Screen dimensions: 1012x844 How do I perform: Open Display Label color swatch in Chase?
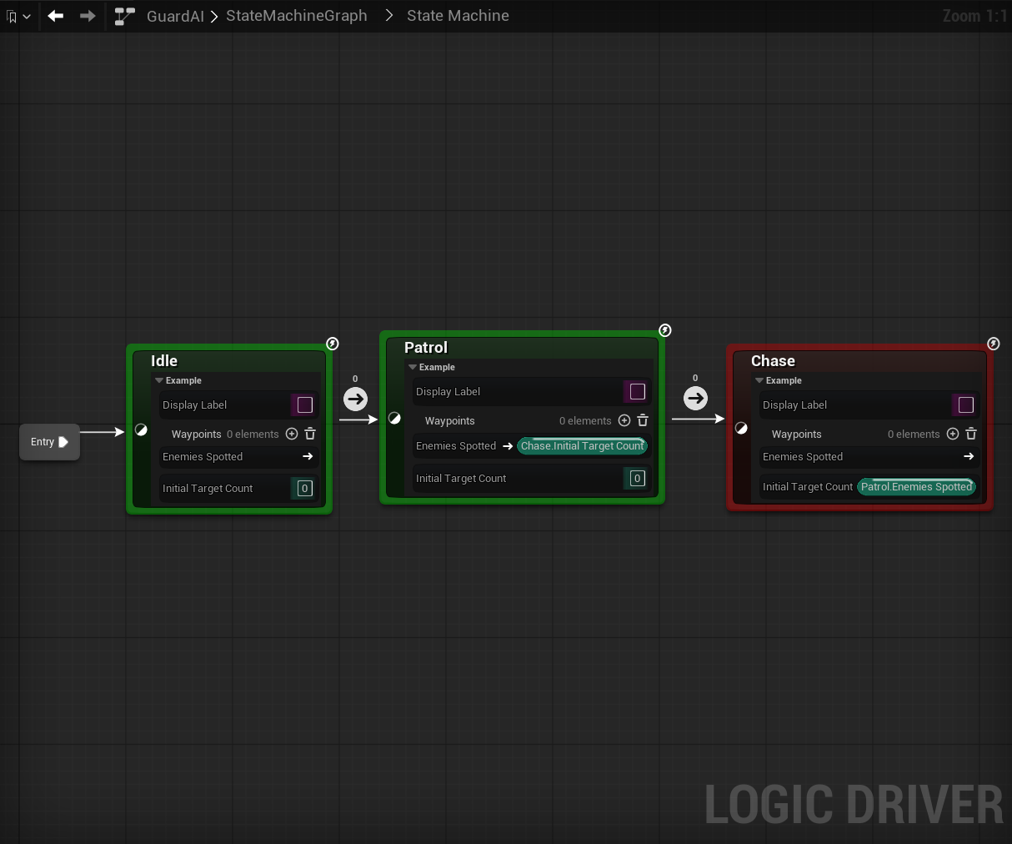click(x=966, y=405)
